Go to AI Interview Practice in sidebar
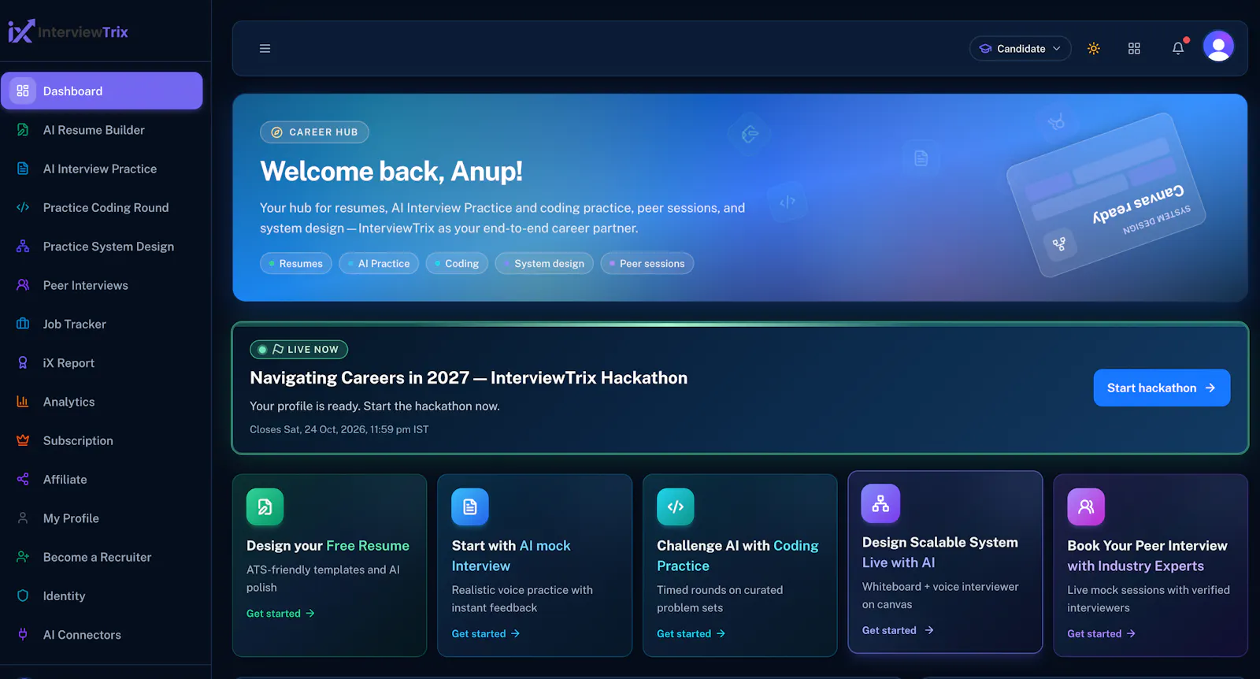Screen dimensions: 1260x679 coord(102,169)
